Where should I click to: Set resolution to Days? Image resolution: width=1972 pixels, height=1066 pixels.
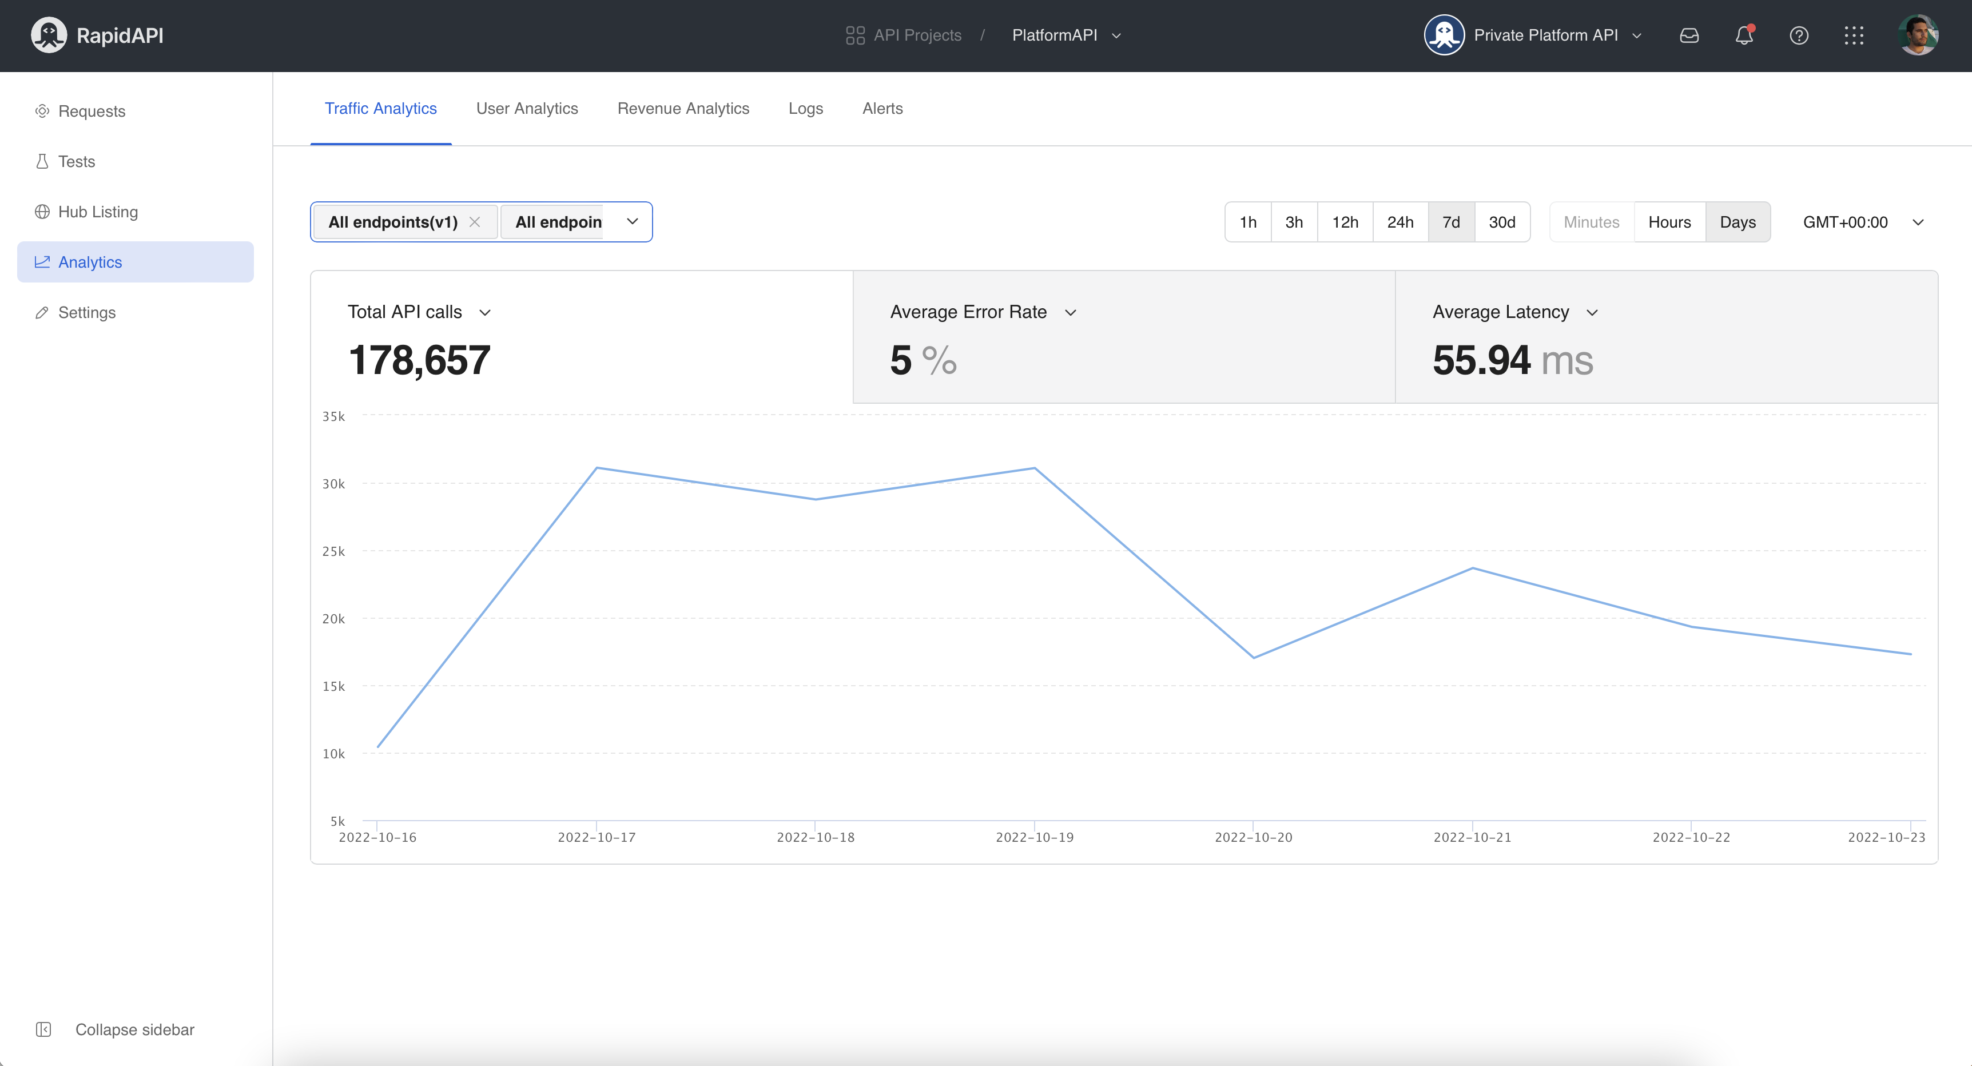click(1738, 222)
